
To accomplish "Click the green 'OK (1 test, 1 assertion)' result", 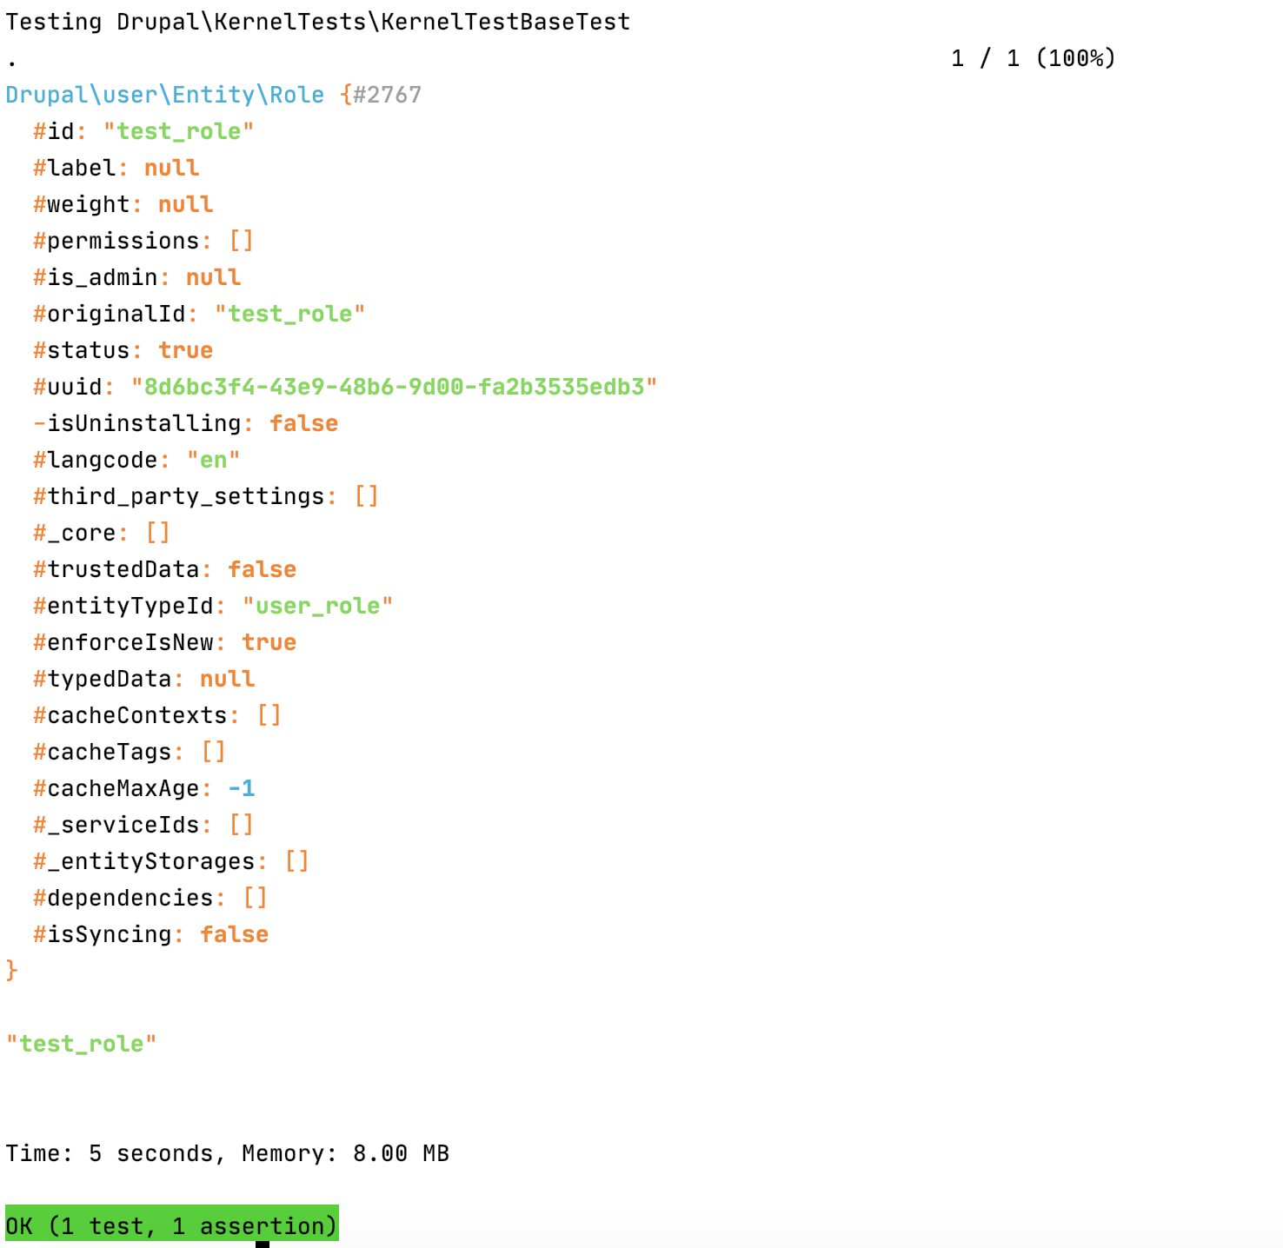I will [x=172, y=1224].
